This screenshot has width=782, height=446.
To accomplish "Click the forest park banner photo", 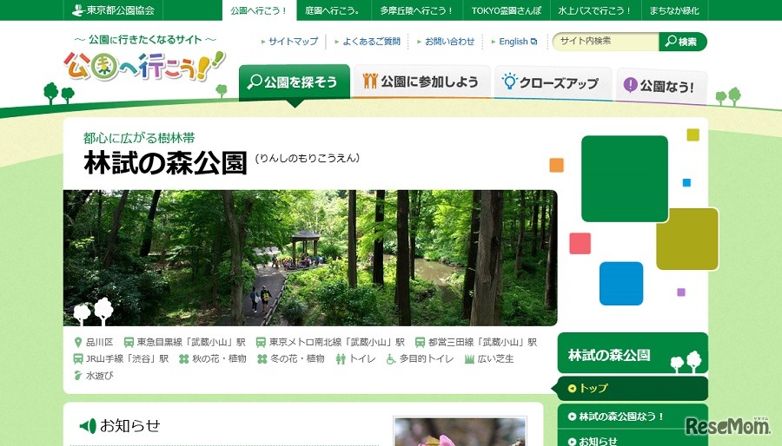I will click(x=310, y=258).
